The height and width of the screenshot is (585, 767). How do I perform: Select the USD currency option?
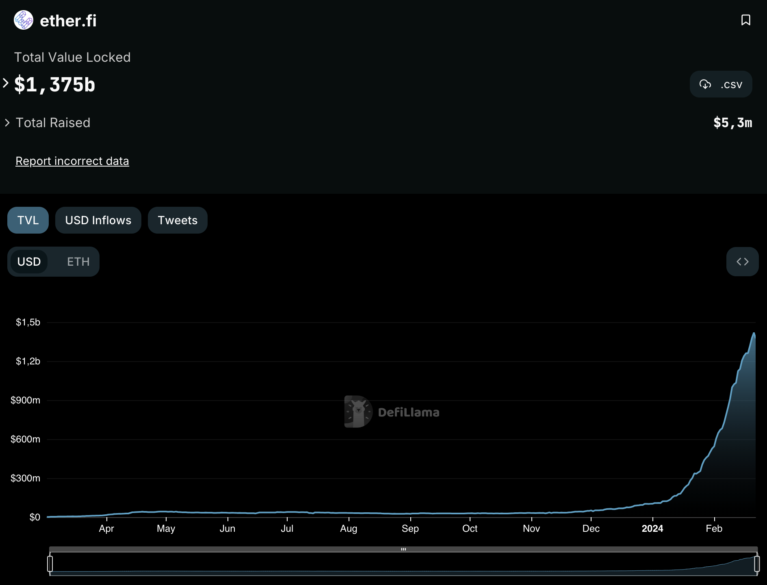(x=29, y=262)
